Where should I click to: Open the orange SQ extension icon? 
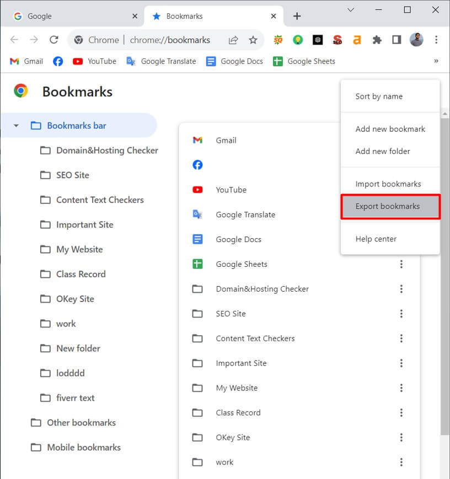point(278,40)
